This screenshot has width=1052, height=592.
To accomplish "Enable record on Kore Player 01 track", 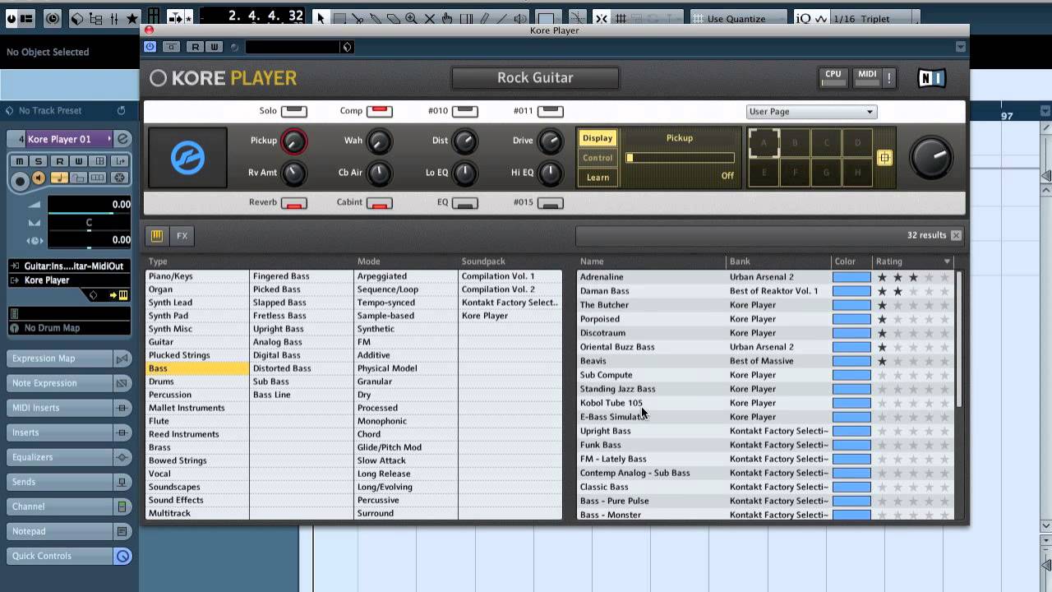I will click(x=20, y=179).
